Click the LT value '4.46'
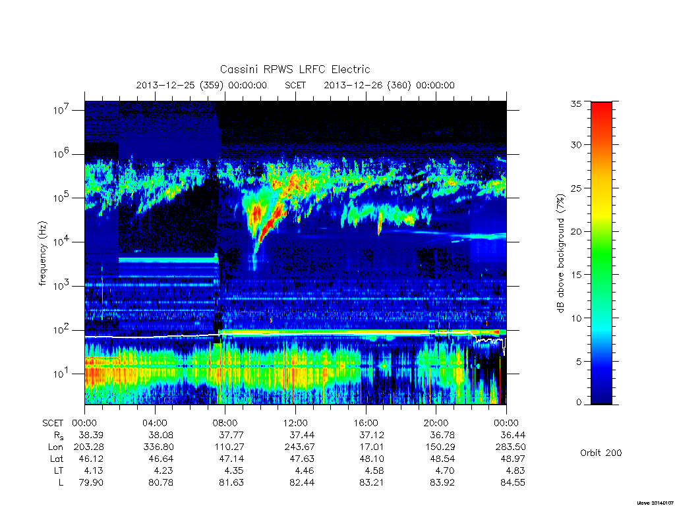This screenshot has width=675, height=506. pos(305,470)
